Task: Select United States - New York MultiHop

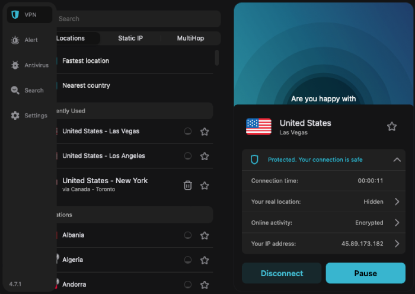Action: (x=135, y=185)
